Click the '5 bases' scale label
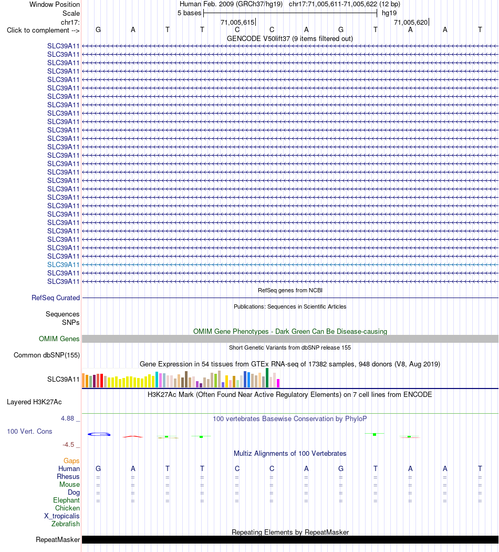499x552 pixels. [x=189, y=13]
